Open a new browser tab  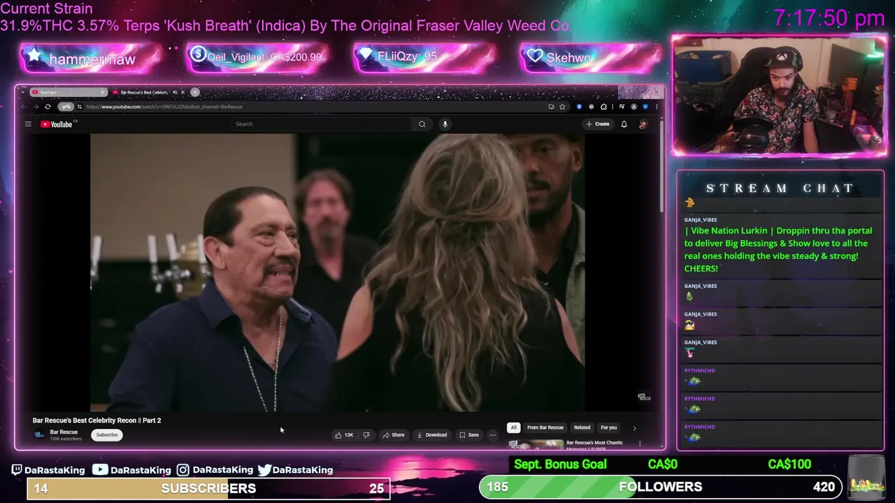pos(195,92)
